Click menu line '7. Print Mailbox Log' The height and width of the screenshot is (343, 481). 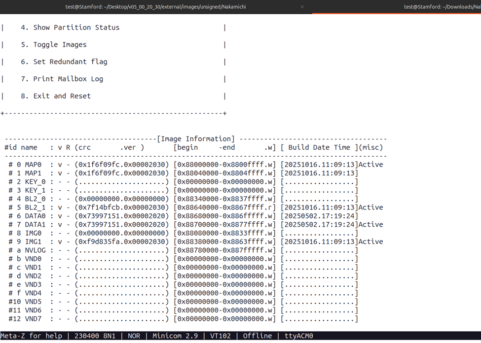click(62, 79)
